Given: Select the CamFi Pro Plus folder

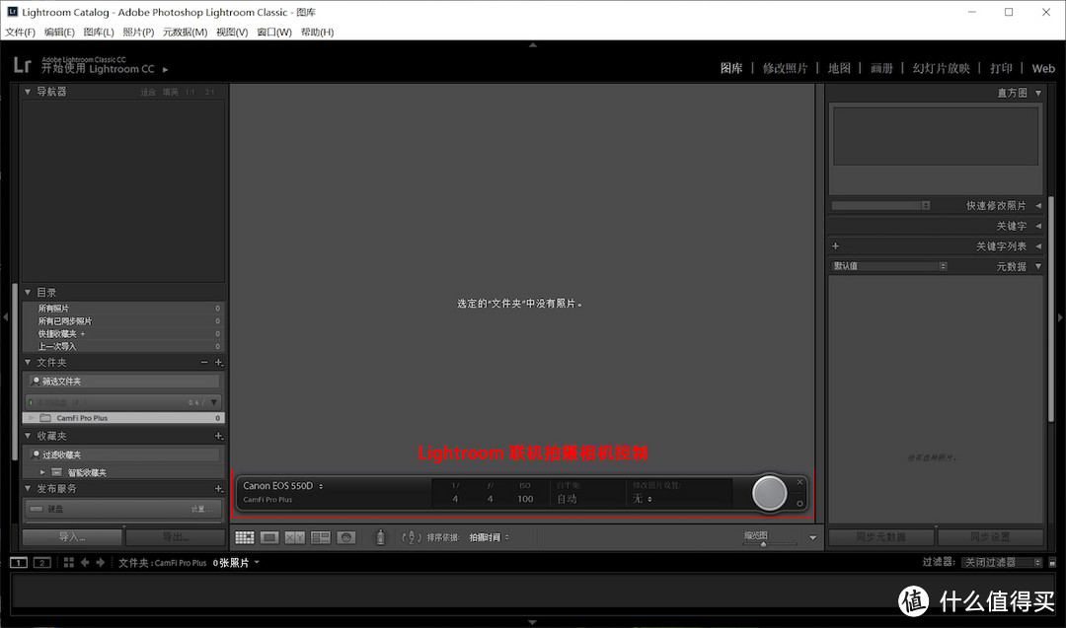Looking at the screenshot, I should tap(123, 418).
